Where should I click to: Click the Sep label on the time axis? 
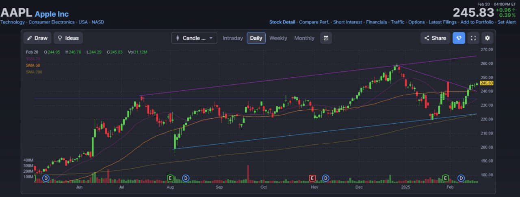219,188
